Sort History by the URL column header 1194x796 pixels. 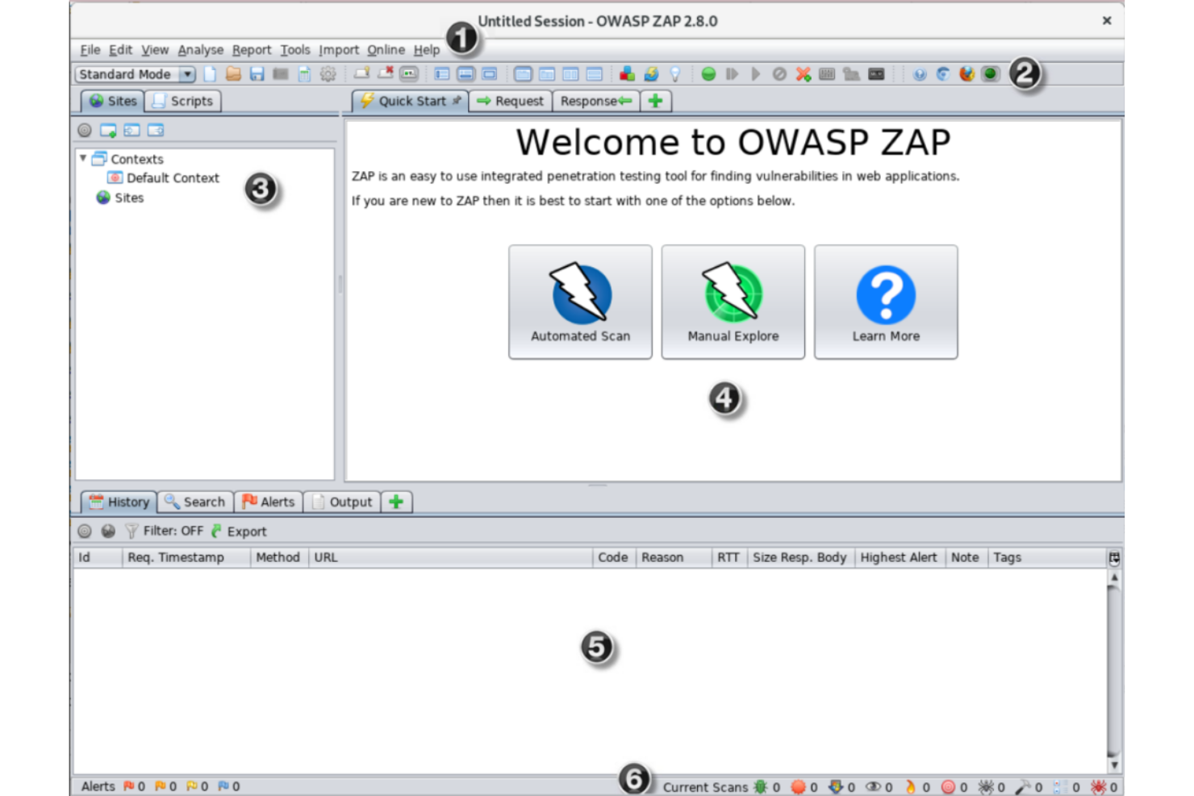pyautogui.click(x=450, y=558)
